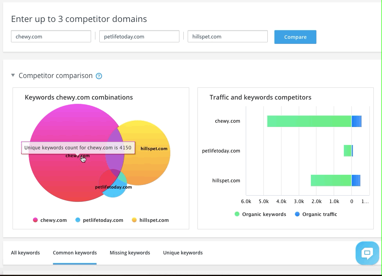The width and height of the screenshot is (382, 276).
Task: Click the chewy.com blue organic traffic bar
Action: click(x=356, y=122)
